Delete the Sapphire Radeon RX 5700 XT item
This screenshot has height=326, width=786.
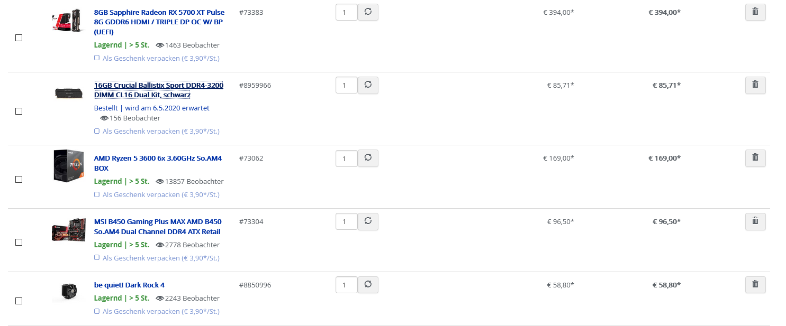pyautogui.click(x=755, y=12)
